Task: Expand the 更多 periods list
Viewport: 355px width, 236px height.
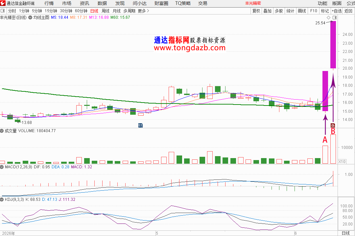Action: click(x=143, y=11)
